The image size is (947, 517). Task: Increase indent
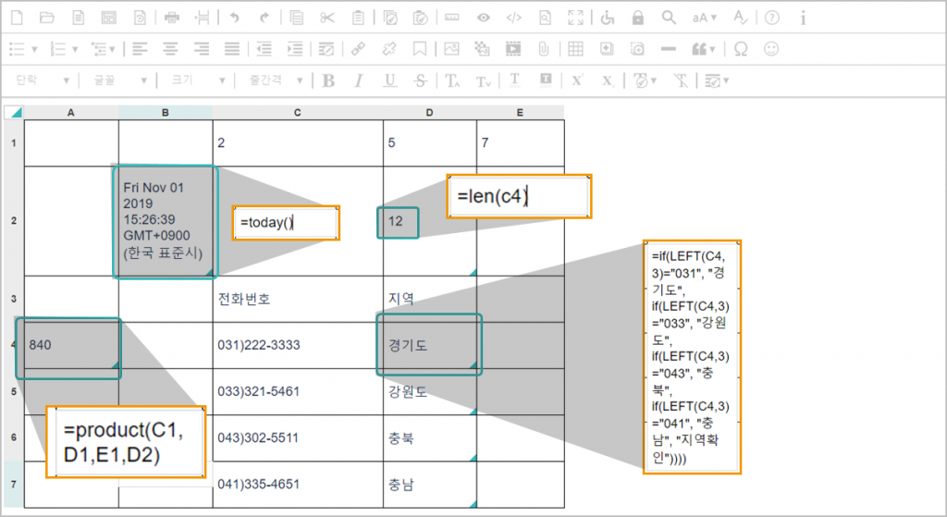click(x=295, y=49)
